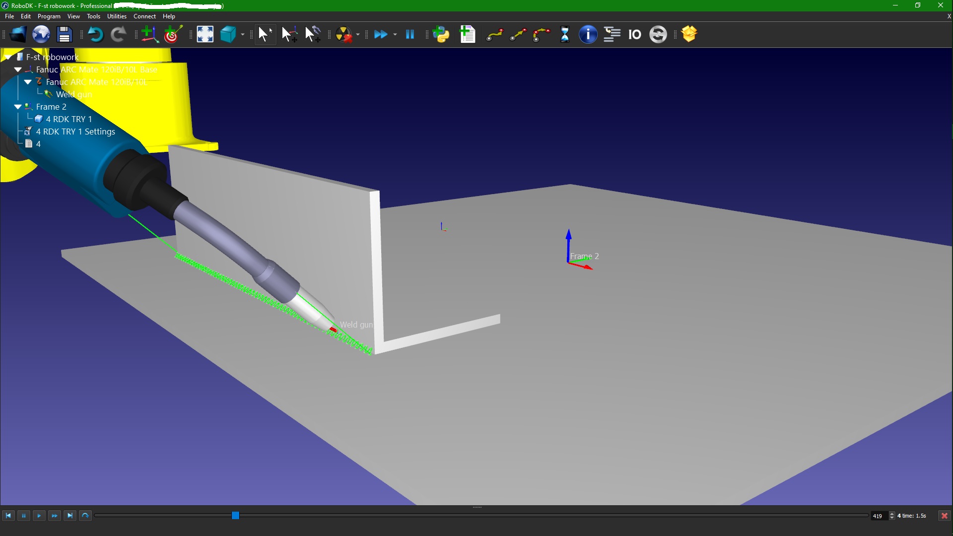Click the IO instruction icon
Image resolution: width=953 pixels, height=536 pixels.
[x=635, y=34]
